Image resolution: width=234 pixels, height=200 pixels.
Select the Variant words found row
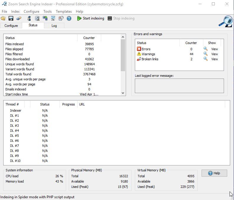62,69
